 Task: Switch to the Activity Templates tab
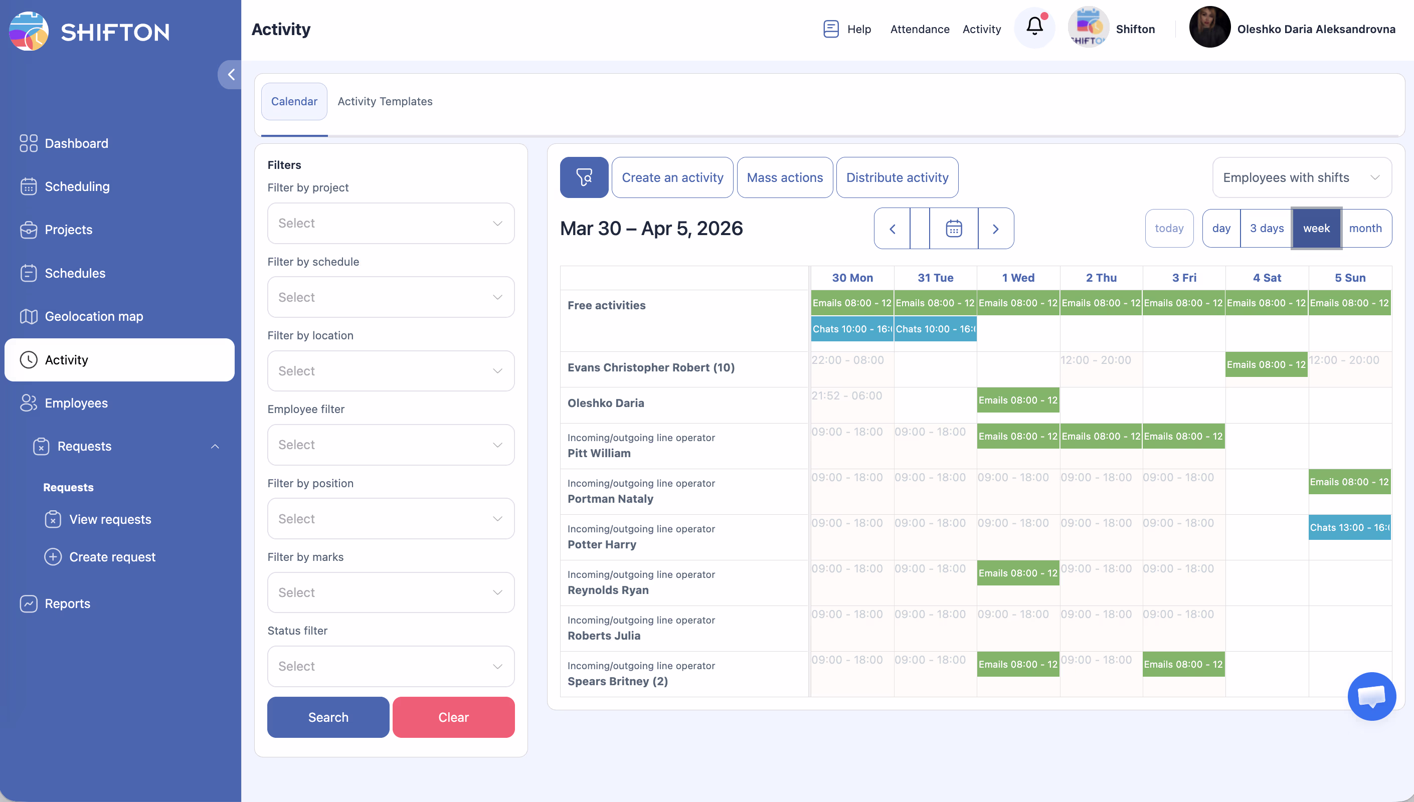pyautogui.click(x=385, y=101)
